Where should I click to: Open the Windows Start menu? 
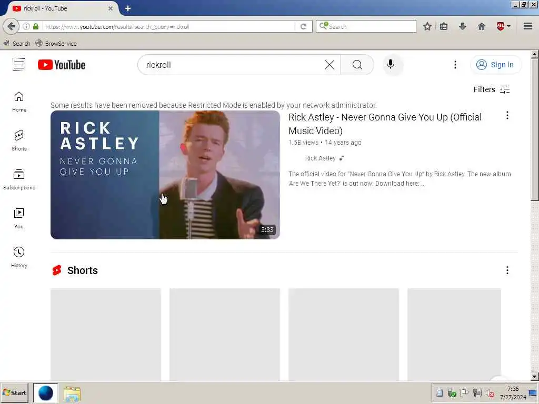tap(14, 392)
